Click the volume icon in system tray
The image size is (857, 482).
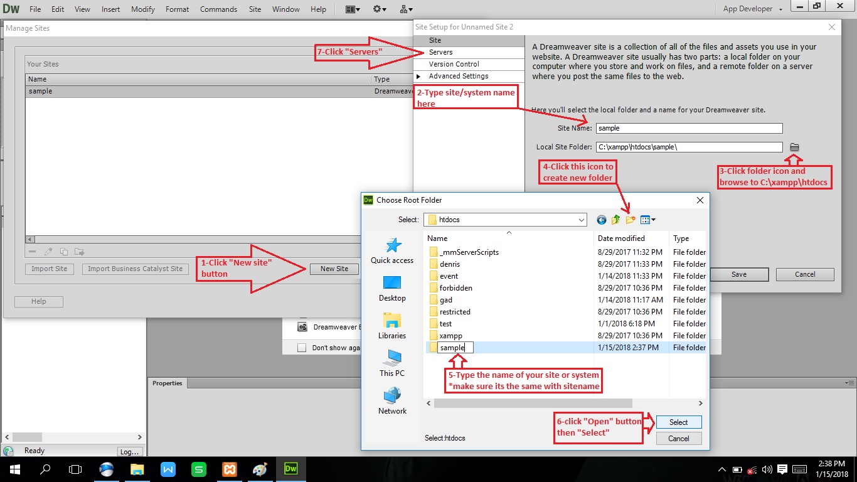[767, 469]
